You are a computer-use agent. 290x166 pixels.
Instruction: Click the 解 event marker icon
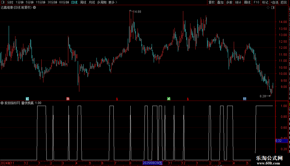[x=27, y=99]
